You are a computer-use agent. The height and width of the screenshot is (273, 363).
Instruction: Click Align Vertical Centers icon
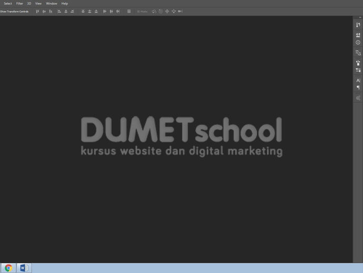44,12
